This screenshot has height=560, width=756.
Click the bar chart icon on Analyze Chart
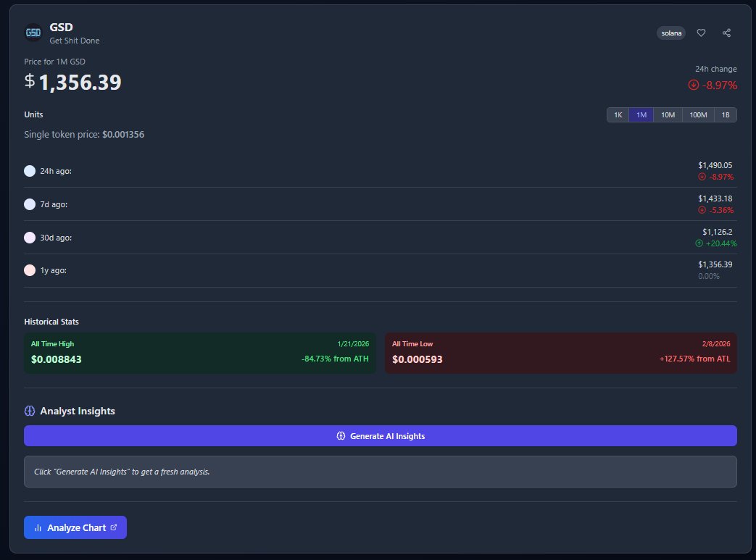point(38,527)
